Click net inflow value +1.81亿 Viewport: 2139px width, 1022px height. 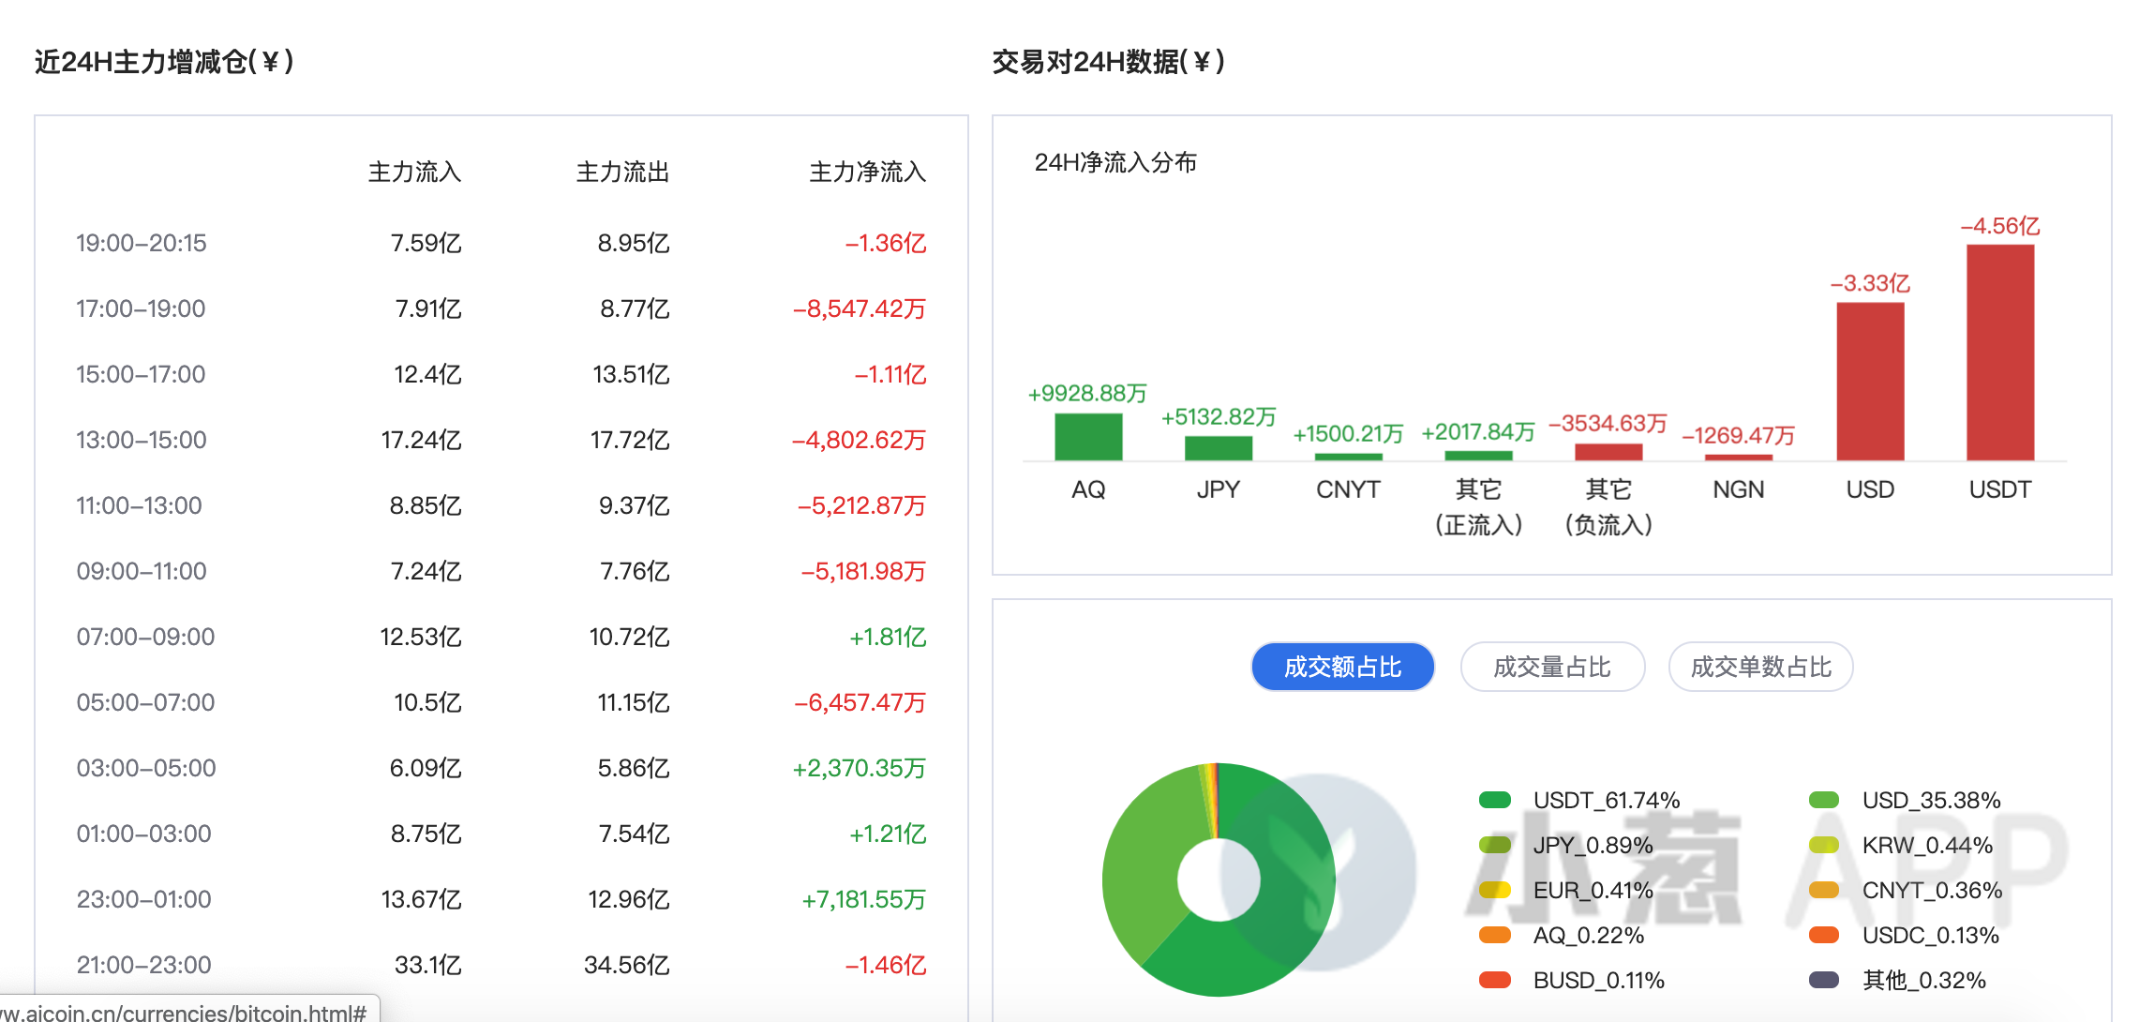click(887, 637)
